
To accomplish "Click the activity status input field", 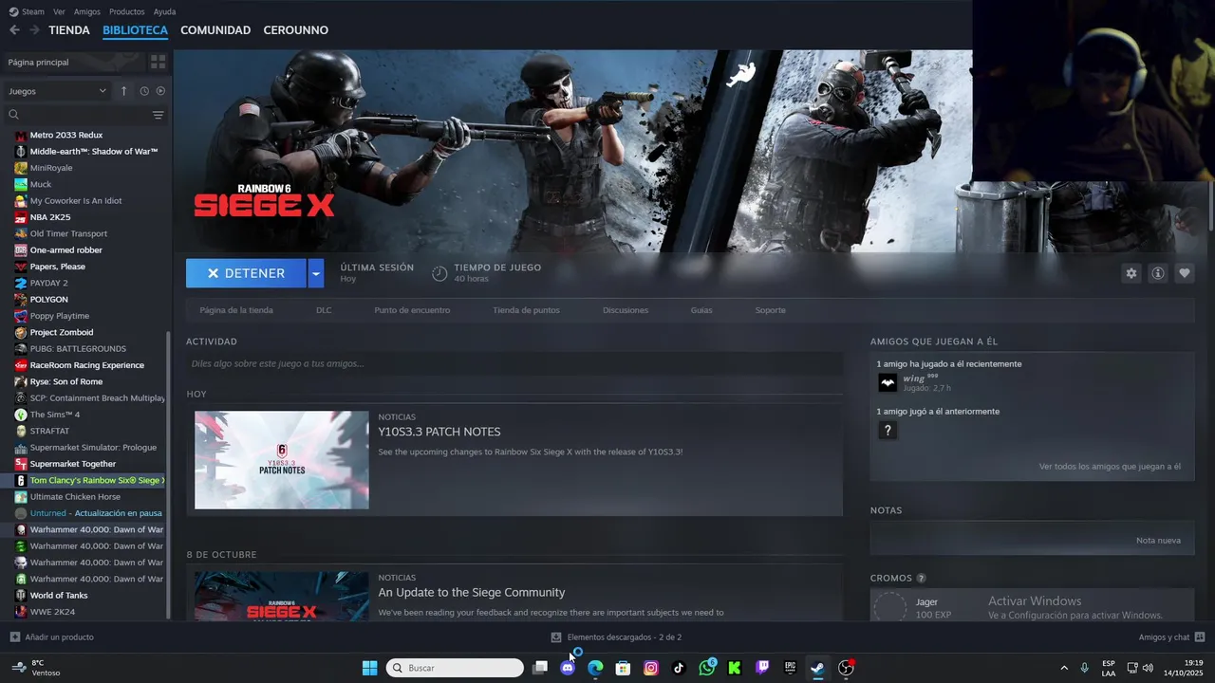I will (x=514, y=363).
